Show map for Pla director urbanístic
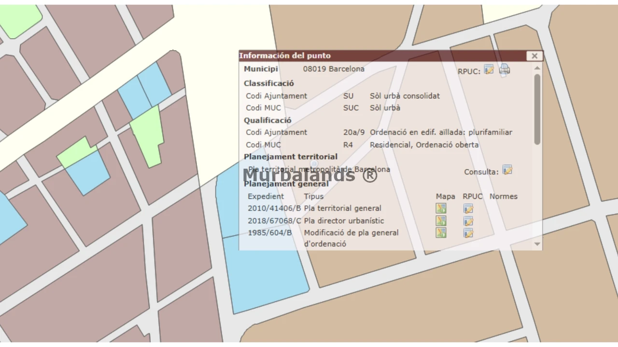The image size is (618, 347). tap(441, 221)
